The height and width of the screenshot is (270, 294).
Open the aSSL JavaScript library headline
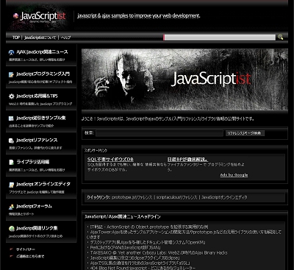(140, 263)
